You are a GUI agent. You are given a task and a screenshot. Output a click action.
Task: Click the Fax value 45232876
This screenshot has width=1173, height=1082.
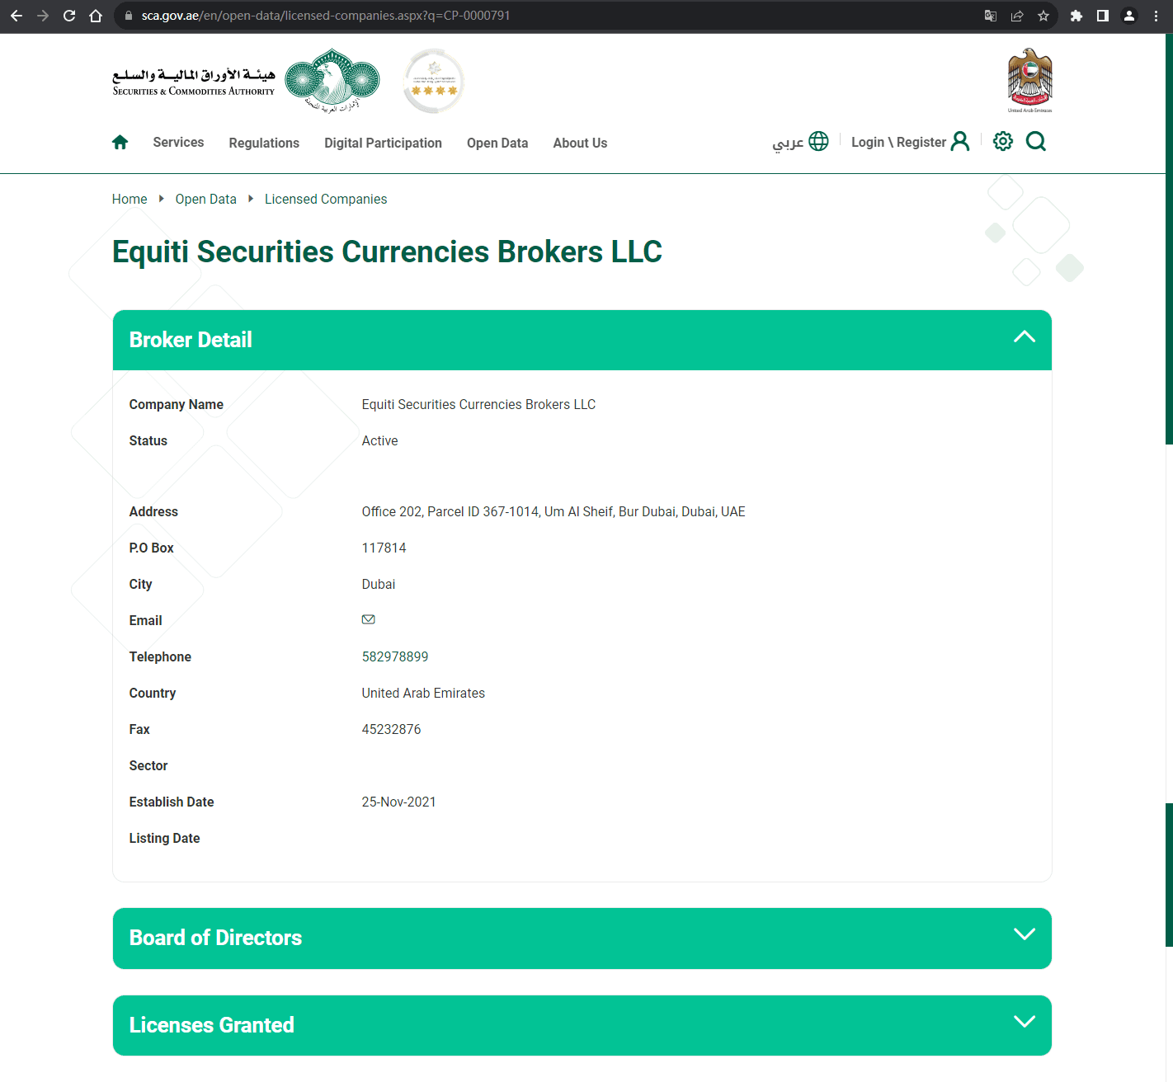tap(391, 729)
